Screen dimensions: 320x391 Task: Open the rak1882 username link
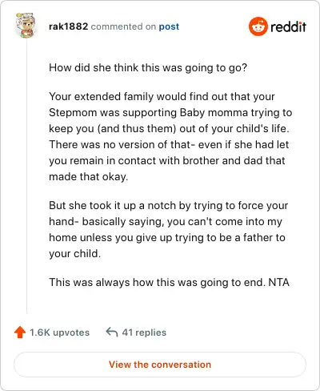[68, 26]
